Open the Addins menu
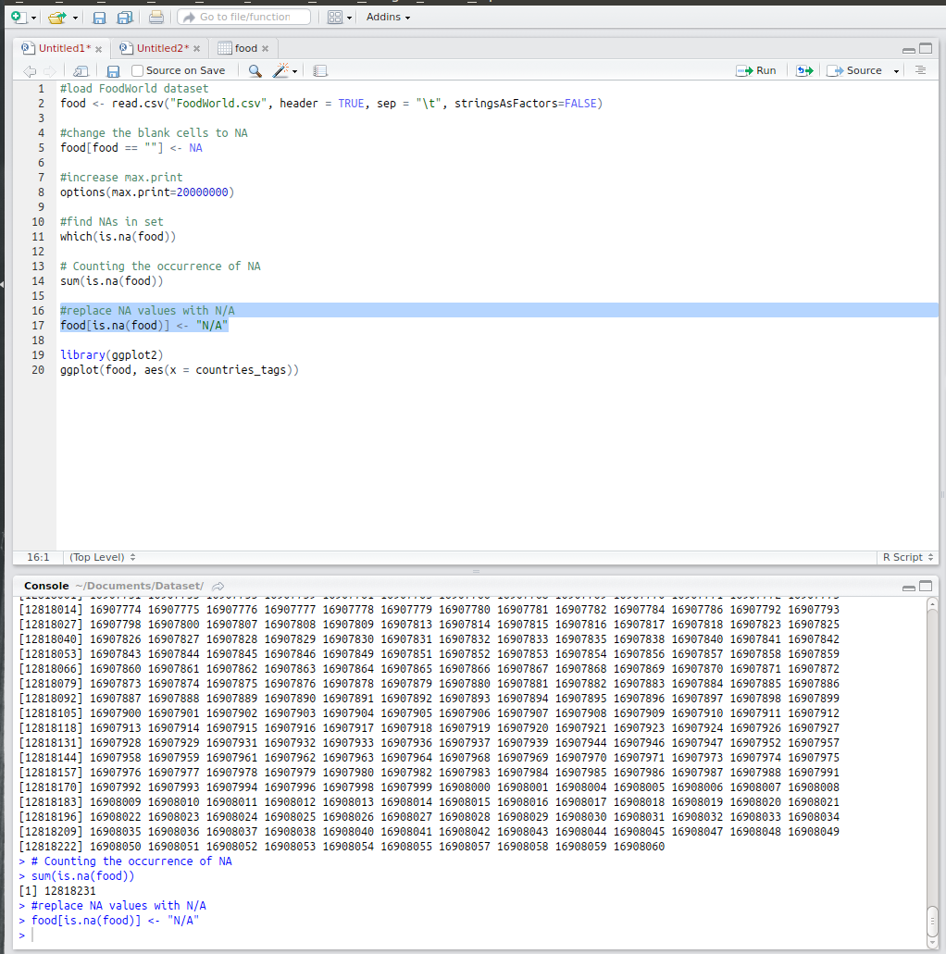Image resolution: width=946 pixels, height=954 pixels. (x=388, y=17)
